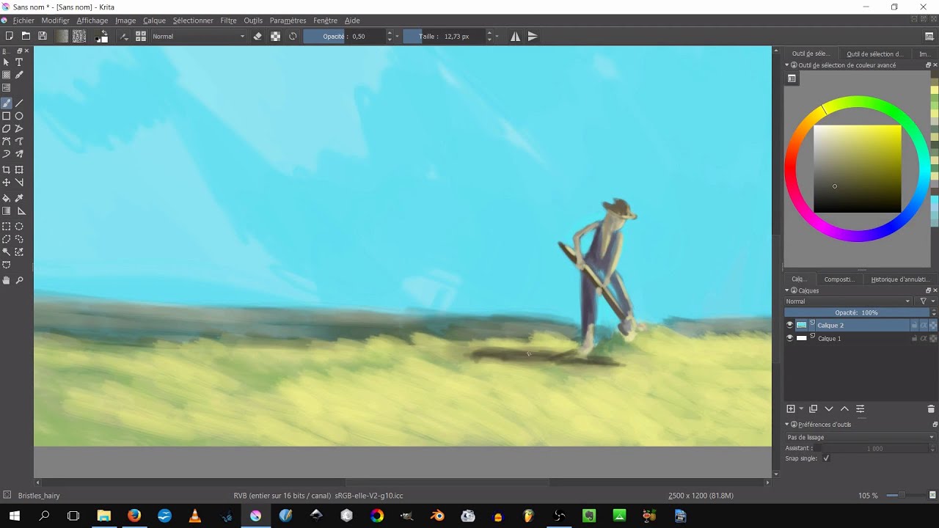Hide Calque 2 layer visibility
The height and width of the screenshot is (528, 939).
click(789, 325)
